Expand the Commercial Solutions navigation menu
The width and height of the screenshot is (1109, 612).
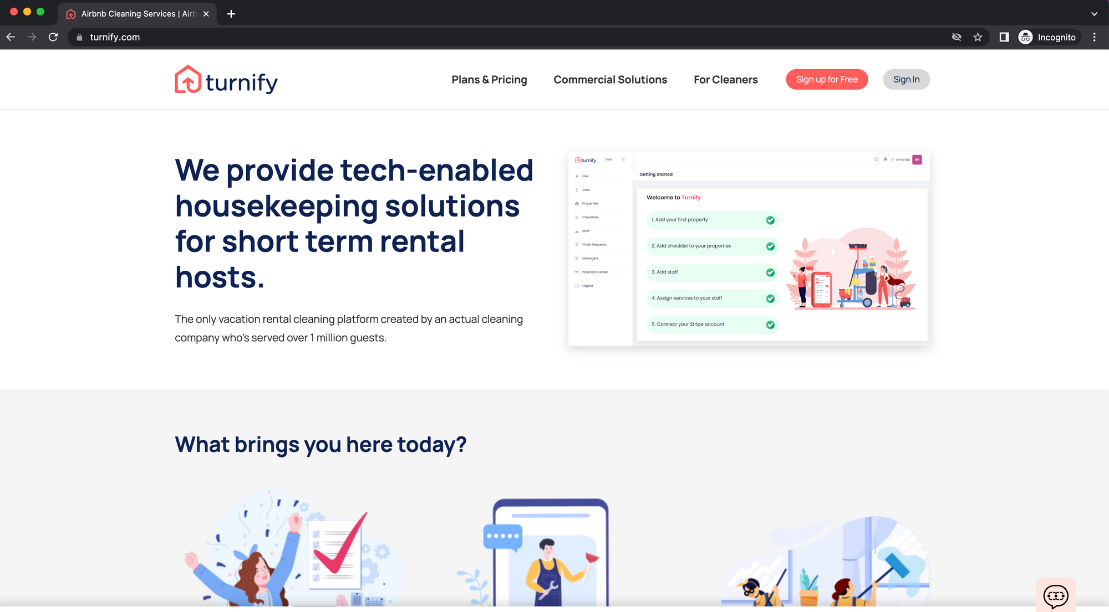pos(609,79)
